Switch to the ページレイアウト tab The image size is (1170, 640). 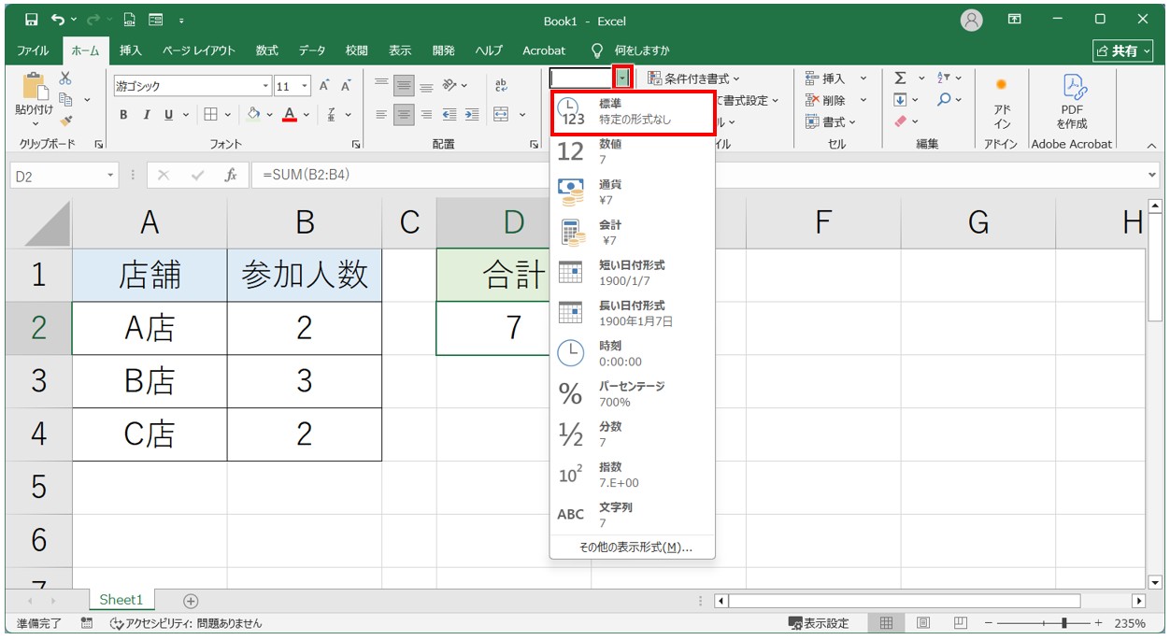point(199,50)
